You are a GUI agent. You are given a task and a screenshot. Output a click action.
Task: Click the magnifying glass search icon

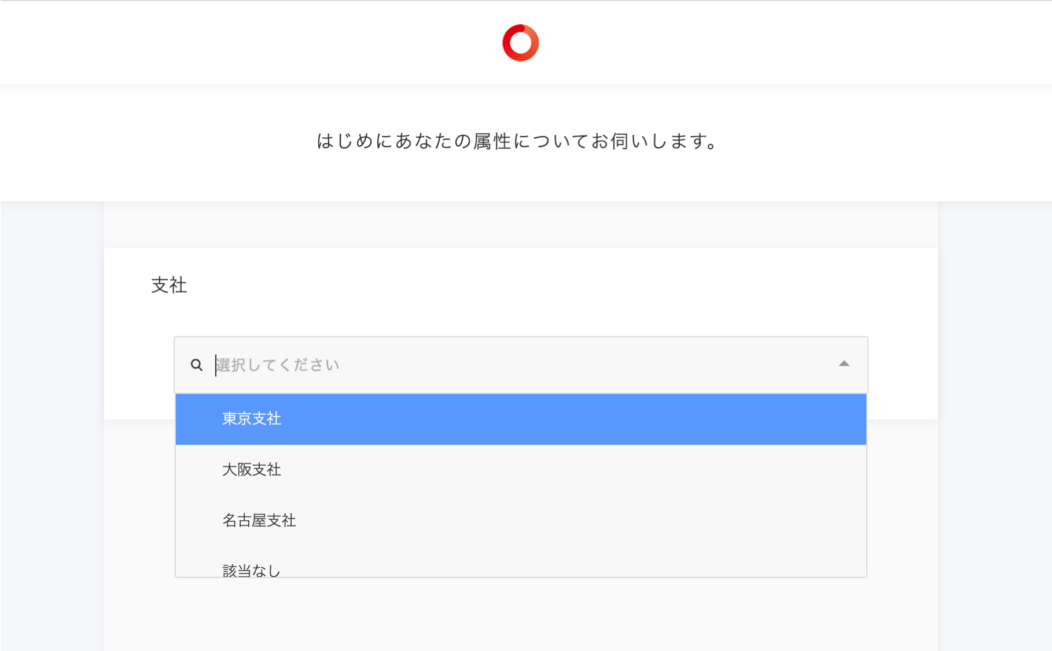point(197,365)
